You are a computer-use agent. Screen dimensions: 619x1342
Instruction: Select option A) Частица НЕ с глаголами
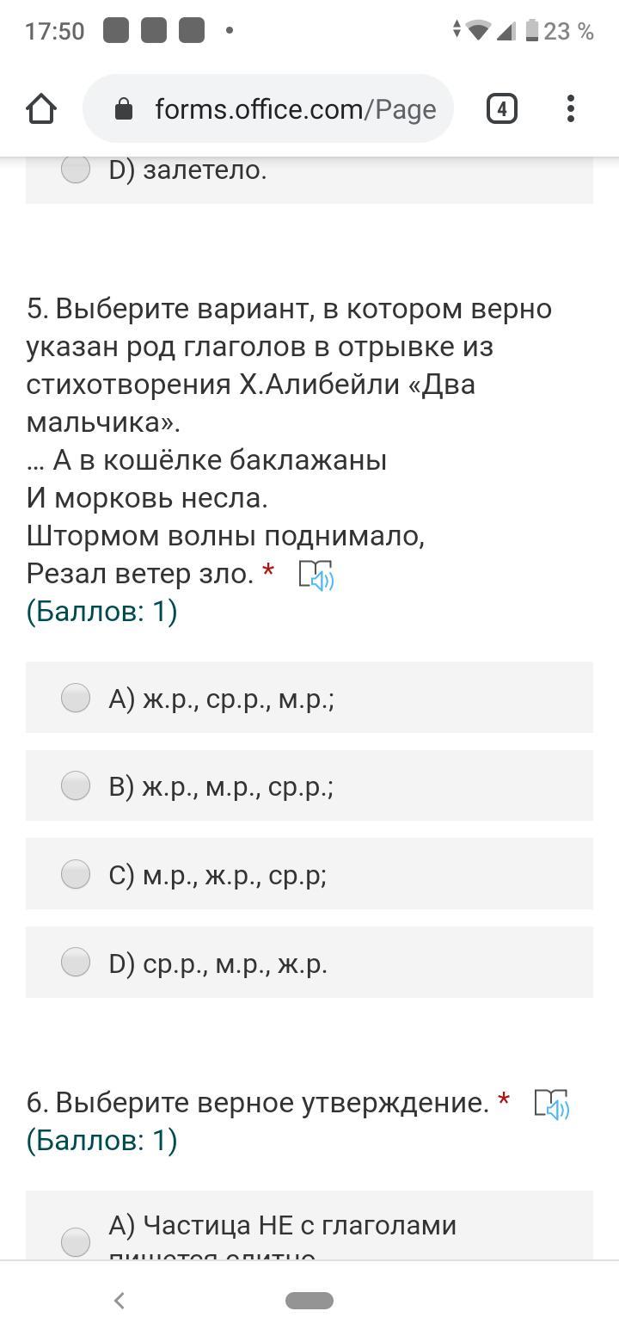pyautogui.click(x=76, y=1240)
